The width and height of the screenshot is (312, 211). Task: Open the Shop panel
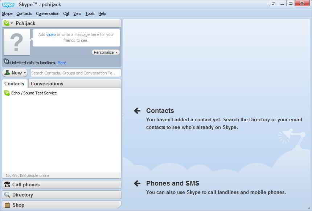tap(62, 205)
